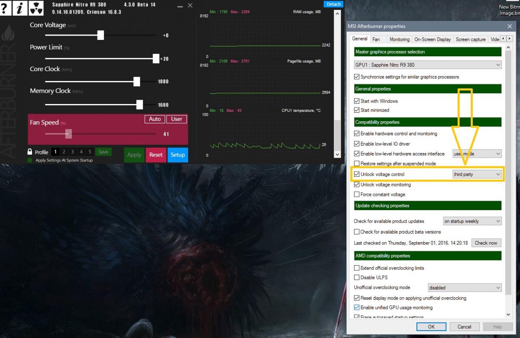The width and height of the screenshot is (520, 338).
Task: Click the Fan Speed slider handle
Action: pyautogui.click(x=68, y=134)
